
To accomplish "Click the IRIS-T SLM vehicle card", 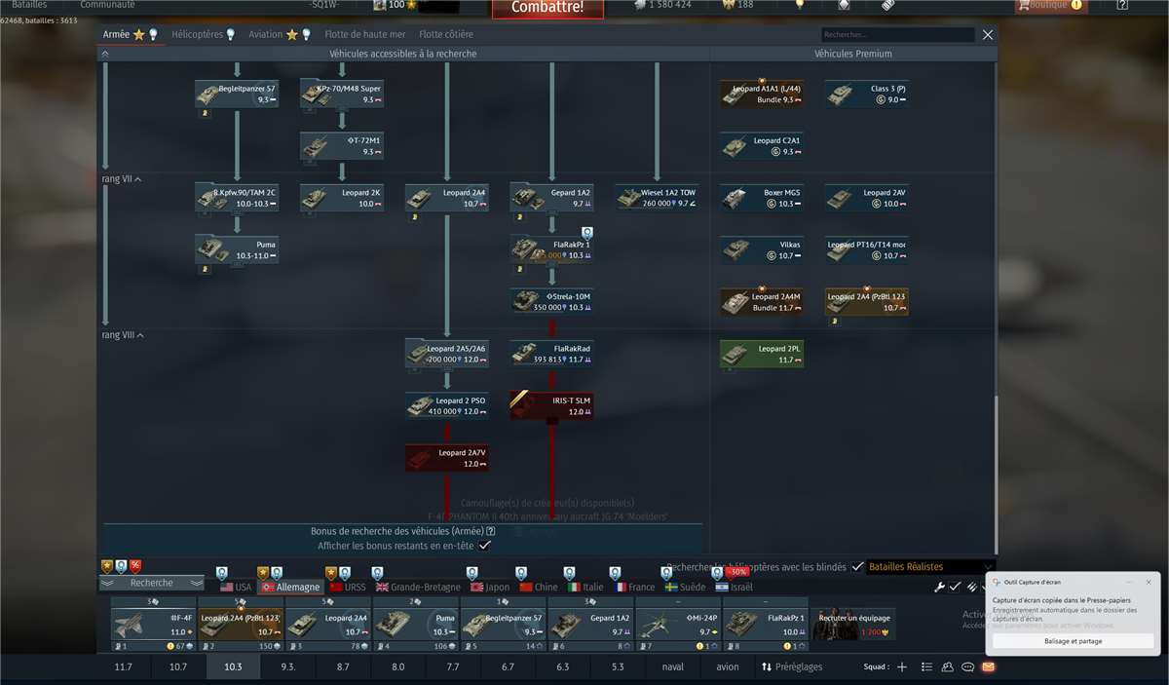I will pyautogui.click(x=551, y=405).
